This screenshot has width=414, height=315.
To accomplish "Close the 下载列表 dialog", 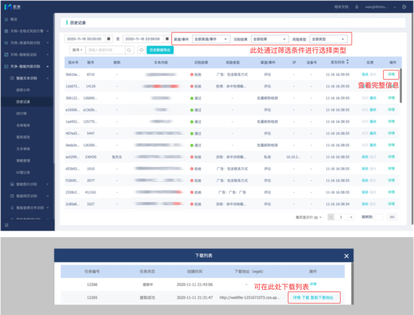I will coord(346,256).
